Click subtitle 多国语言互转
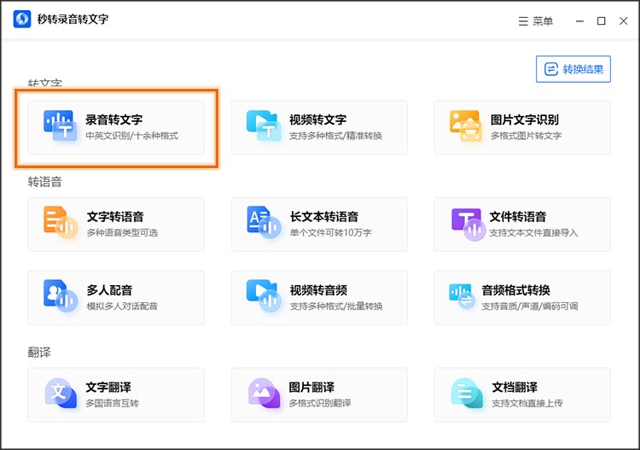640x450 pixels. pos(112,403)
